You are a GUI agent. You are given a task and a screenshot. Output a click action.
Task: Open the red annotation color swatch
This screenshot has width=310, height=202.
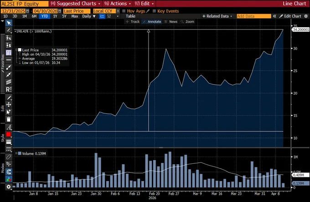click(9, 135)
